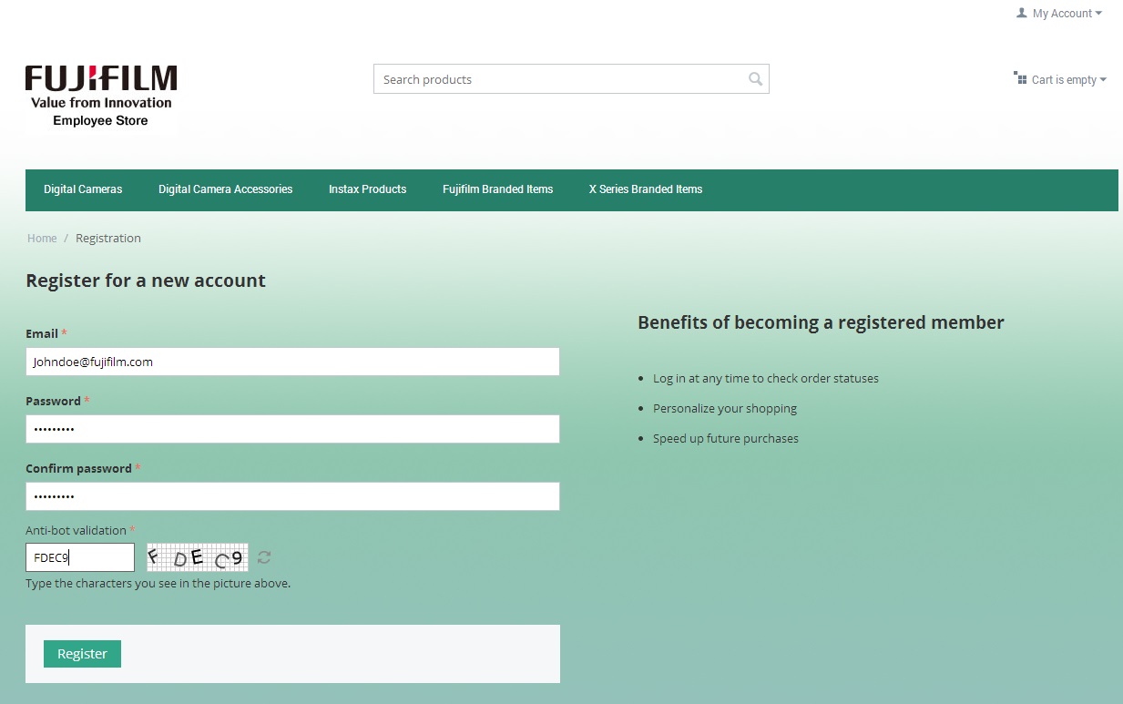The image size is (1123, 704).
Task: Refresh the anti-bot captcha image
Action: pos(264,557)
